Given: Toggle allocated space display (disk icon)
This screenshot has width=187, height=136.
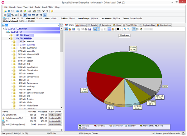Looking at the screenshot, I should (x=9, y=15).
